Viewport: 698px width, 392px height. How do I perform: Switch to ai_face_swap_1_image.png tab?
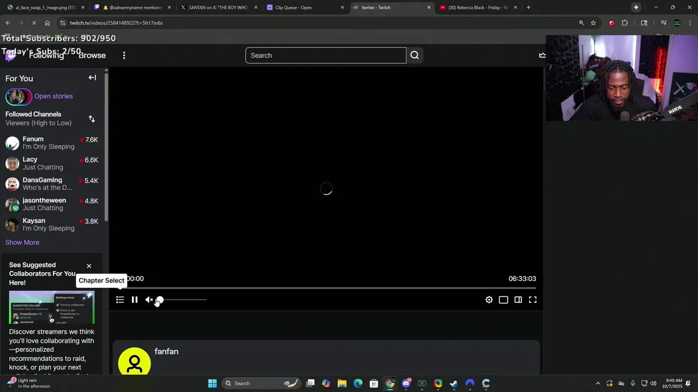[x=45, y=8]
